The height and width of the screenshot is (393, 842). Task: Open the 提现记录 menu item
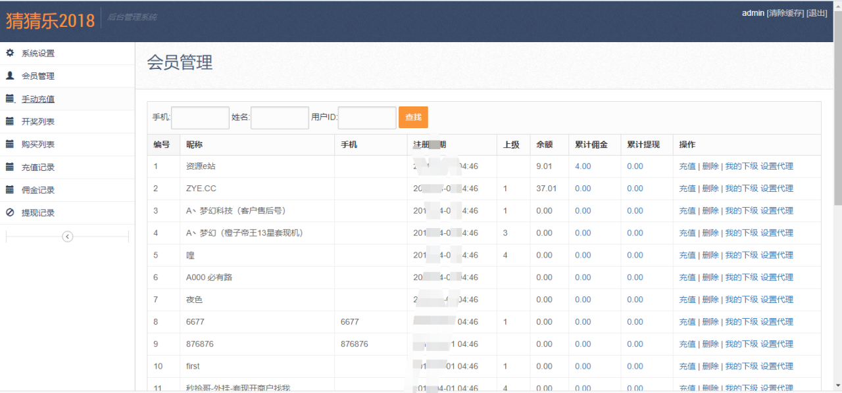point(38,213)
